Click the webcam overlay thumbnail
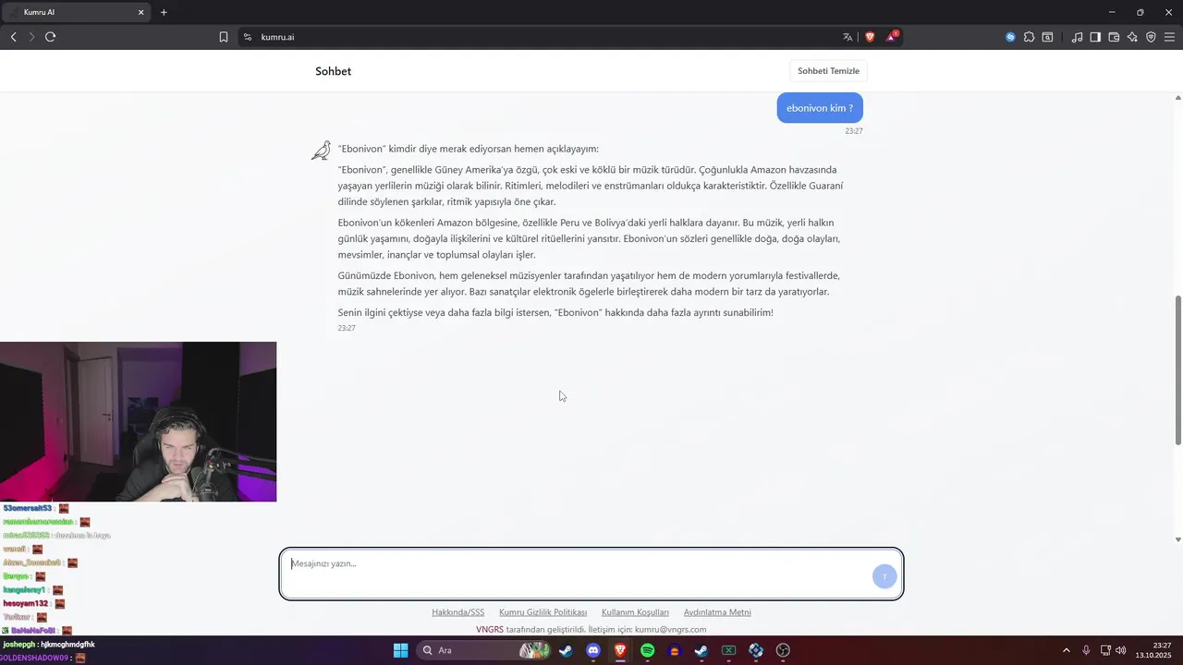This screenshot has height=665, width=1183. point(139,422)
